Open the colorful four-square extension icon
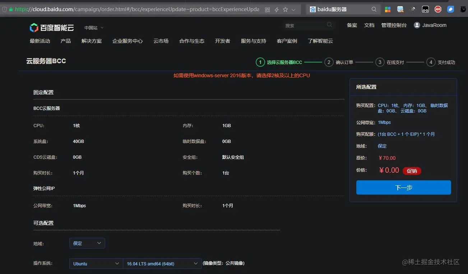The height and width of the screenshot is (274, 468). 388,9
